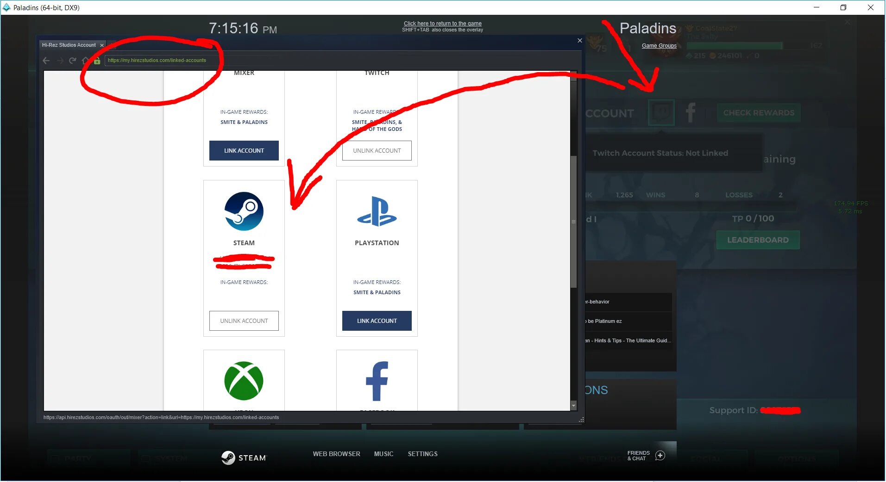This screenshot has width=886, height=482.
Task: Close the Hi-Rez Studios Account tab
Action: pos(102,45)
